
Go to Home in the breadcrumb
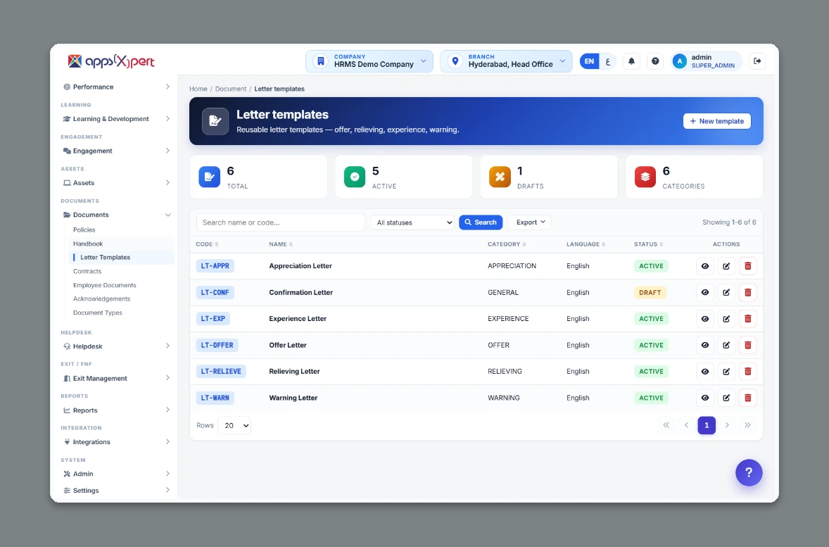[198, 89]
